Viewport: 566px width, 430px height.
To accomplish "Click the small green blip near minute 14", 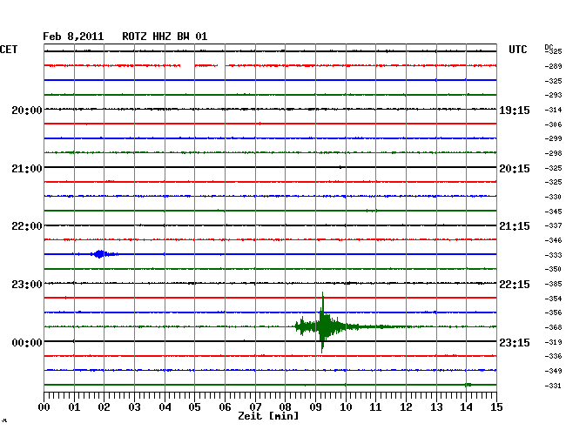I will pyautogui.click(x=468, y=385).
